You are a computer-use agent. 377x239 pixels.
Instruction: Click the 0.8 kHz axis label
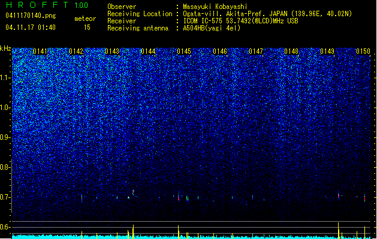(x=5, y=167)
